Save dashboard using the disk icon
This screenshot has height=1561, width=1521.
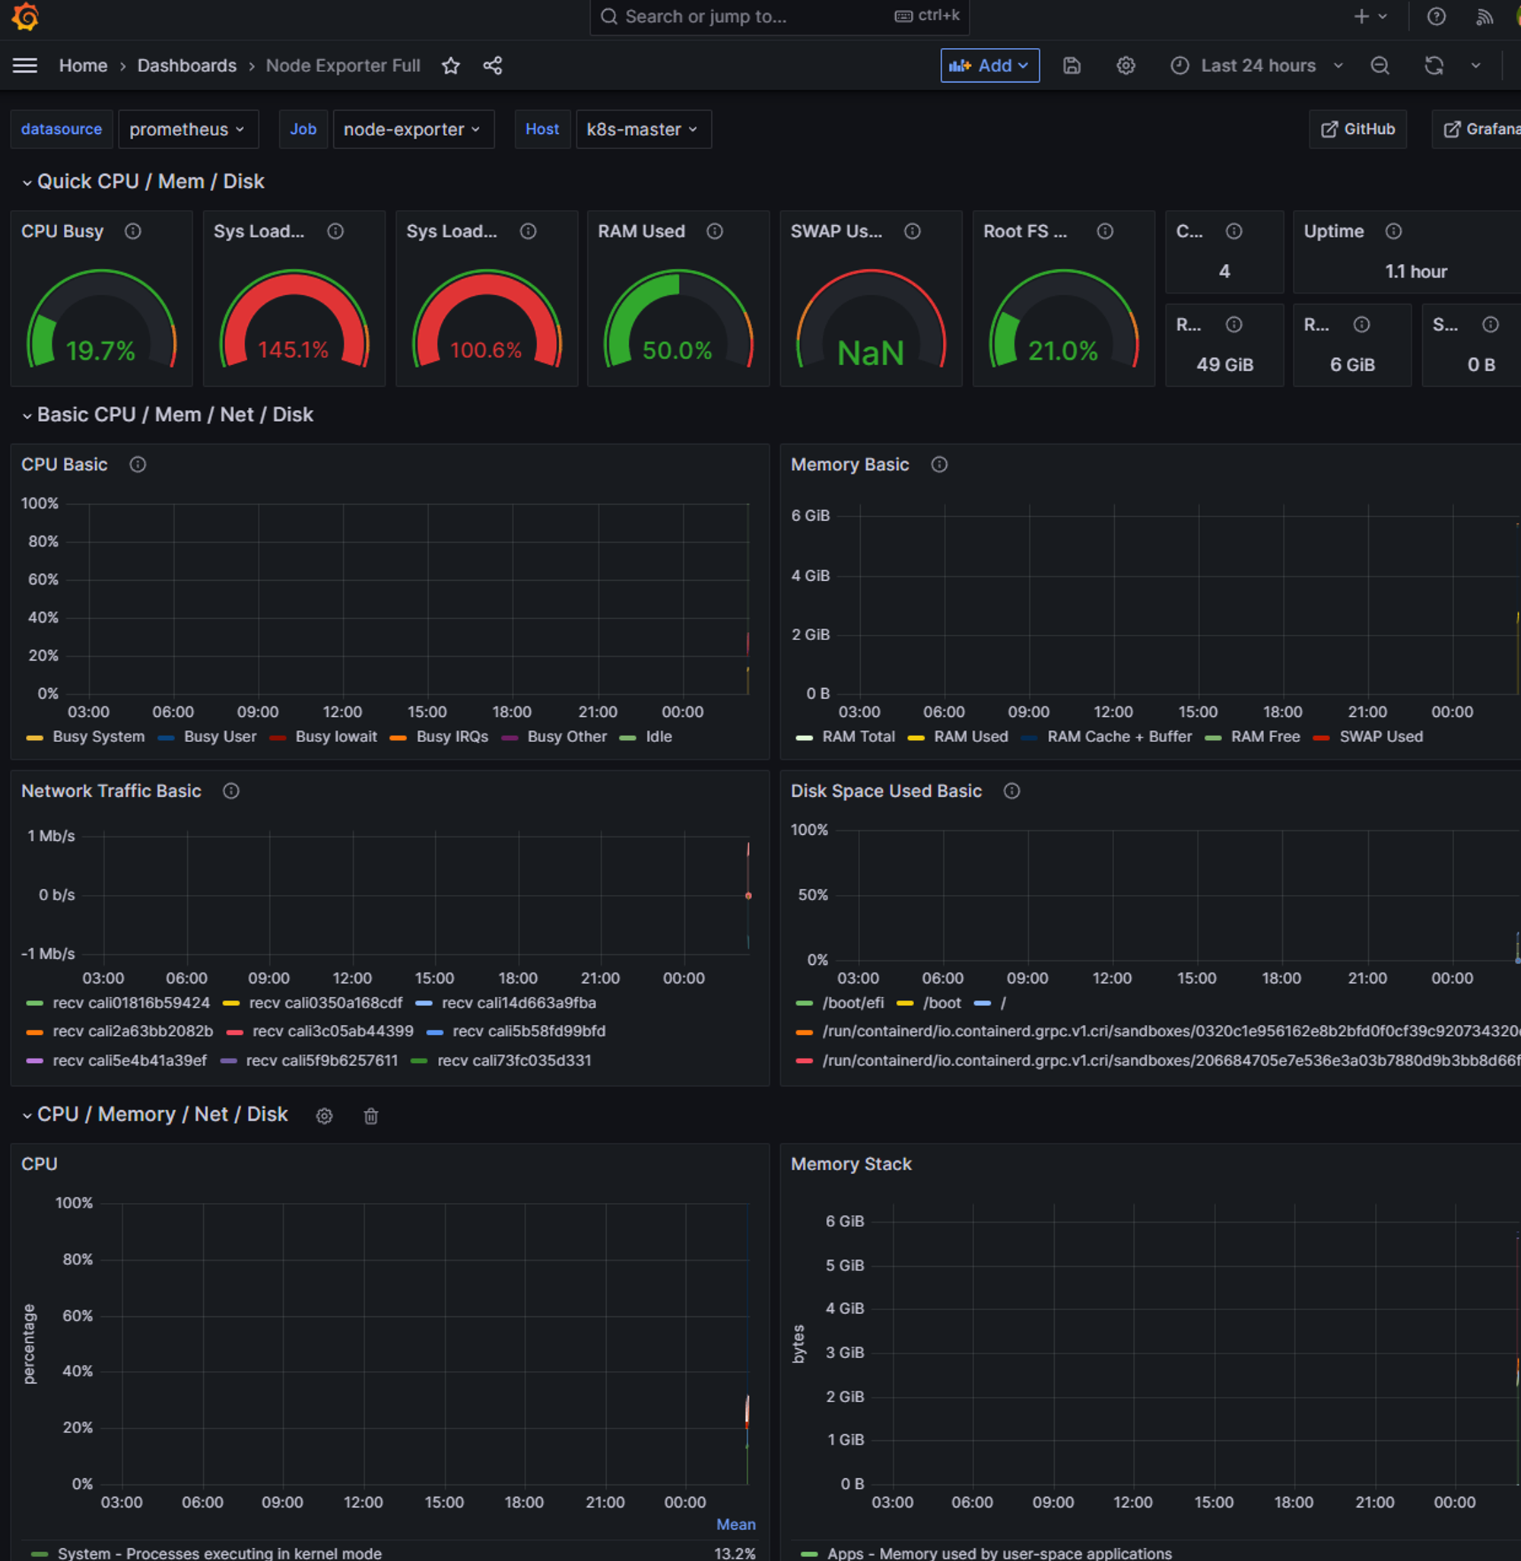[1072, 65]
